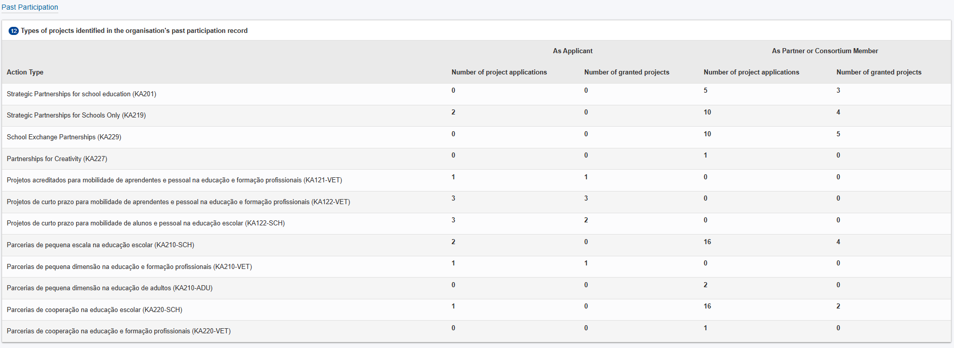Select 'Parcerias de pequena escala' (KA210-SCH) row label
This screenshot has width=954, height=348.
(x=100, y=245)
